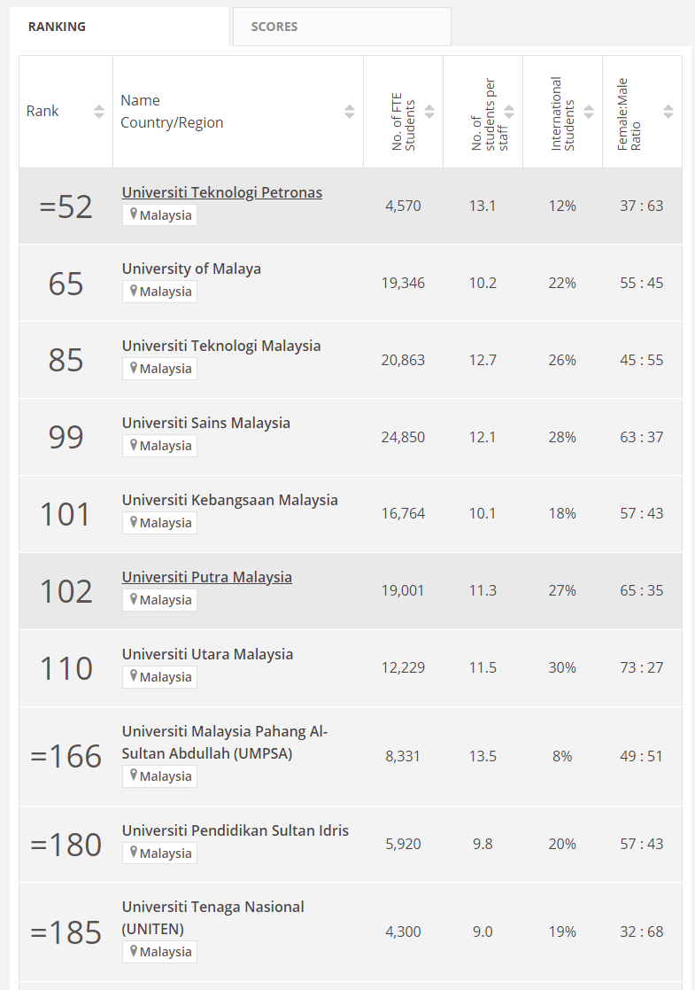This screenshot has height=990, width=695.
Task: Click Malaysia tag under Universiti Kebangsaan Malaysia
Action: tap(160, 523)
